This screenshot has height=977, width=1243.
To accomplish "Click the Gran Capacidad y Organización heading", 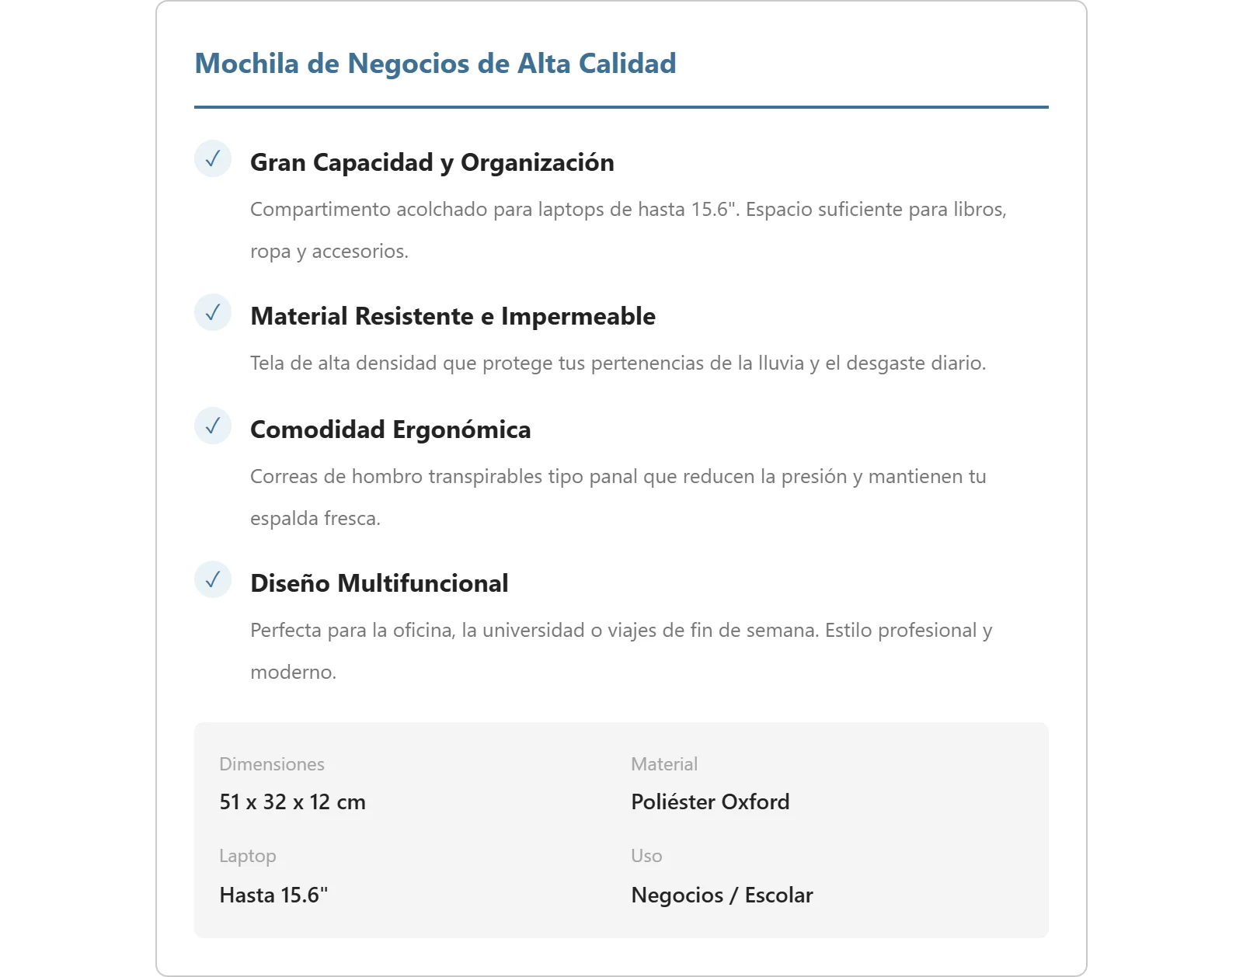I will (432, 162).
